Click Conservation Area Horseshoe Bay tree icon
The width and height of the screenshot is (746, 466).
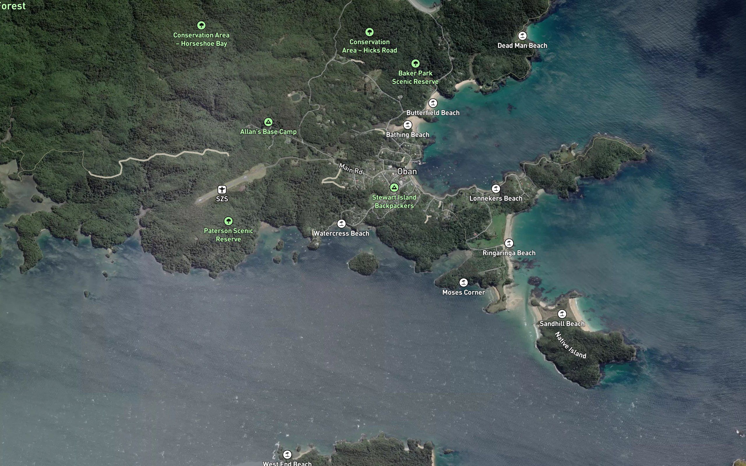(x=201, y=25)
